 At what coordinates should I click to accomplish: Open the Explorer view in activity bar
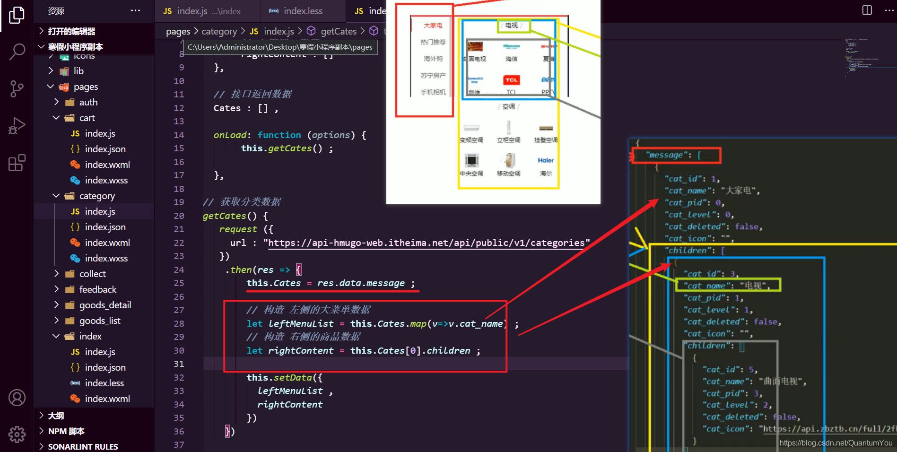pos(17,15)
